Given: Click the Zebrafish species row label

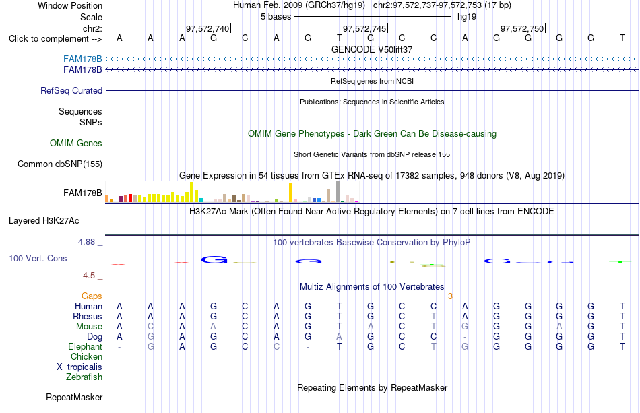Looking at the screenshot, I should (84, 377).
